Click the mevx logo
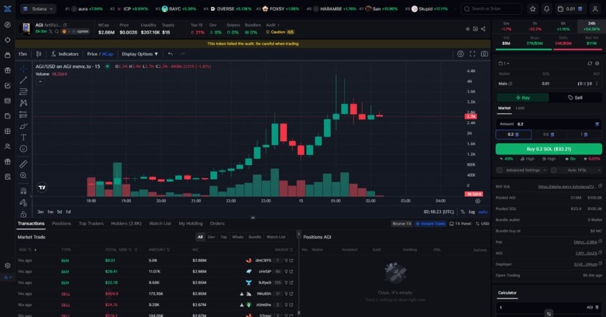Viewport: 606px width, 317px height. pyautogui.click(x=7, y=8)
